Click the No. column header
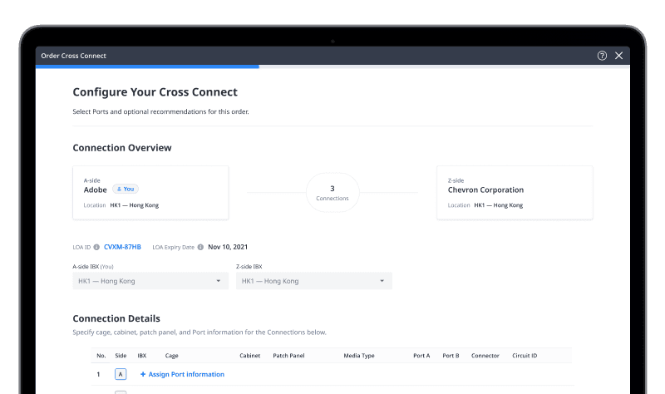This screenshot has width=665, height=394. 101,356
